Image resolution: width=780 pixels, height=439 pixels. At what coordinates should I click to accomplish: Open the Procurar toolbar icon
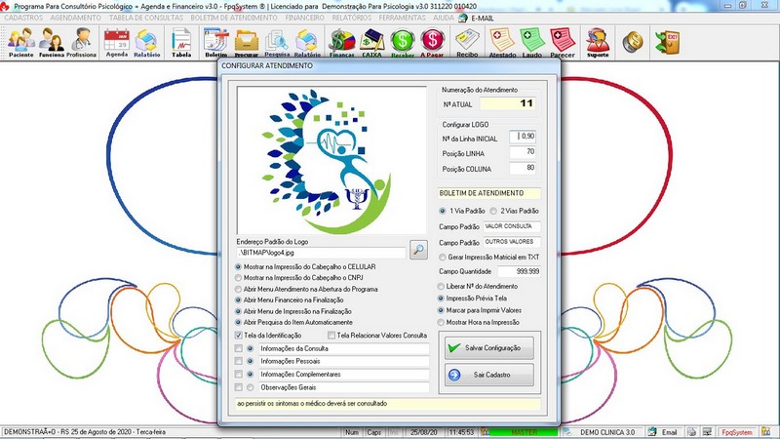click(x=247, y=42)
